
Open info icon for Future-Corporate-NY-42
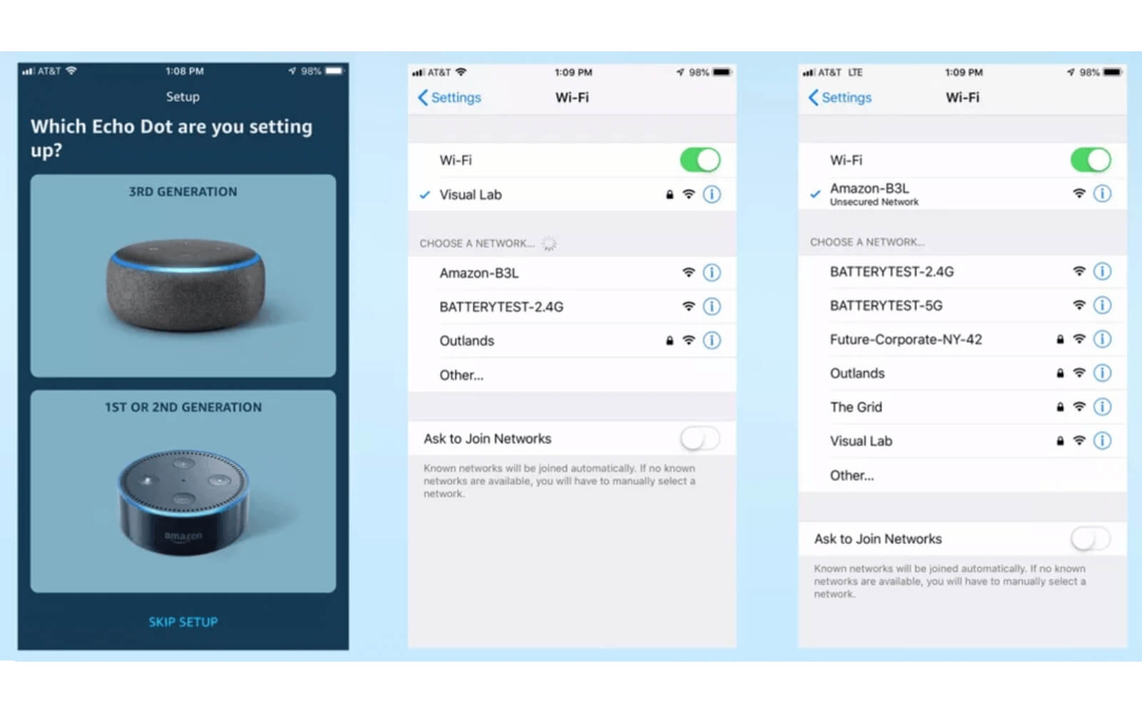pos(1102,339)
